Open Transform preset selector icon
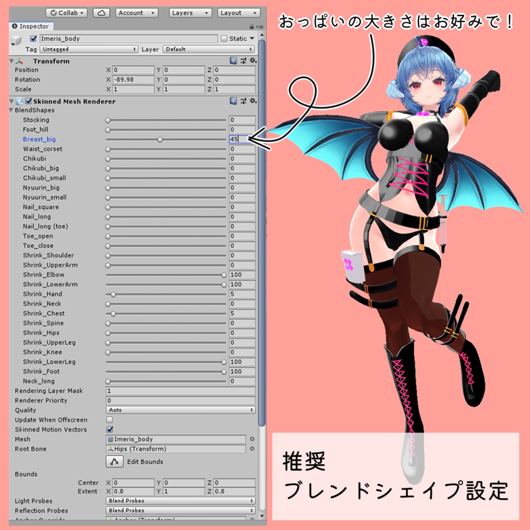The height and width of the screenshot is (530, 530). tap(243, 61)
